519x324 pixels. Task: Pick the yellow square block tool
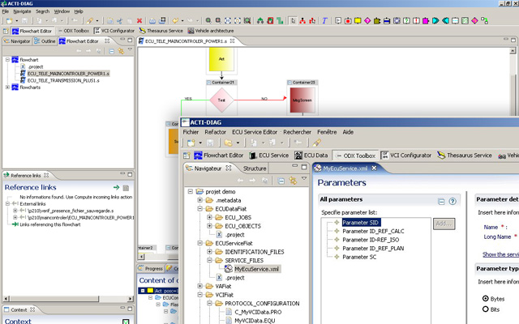pyautogui.click(x=358, y=21)
